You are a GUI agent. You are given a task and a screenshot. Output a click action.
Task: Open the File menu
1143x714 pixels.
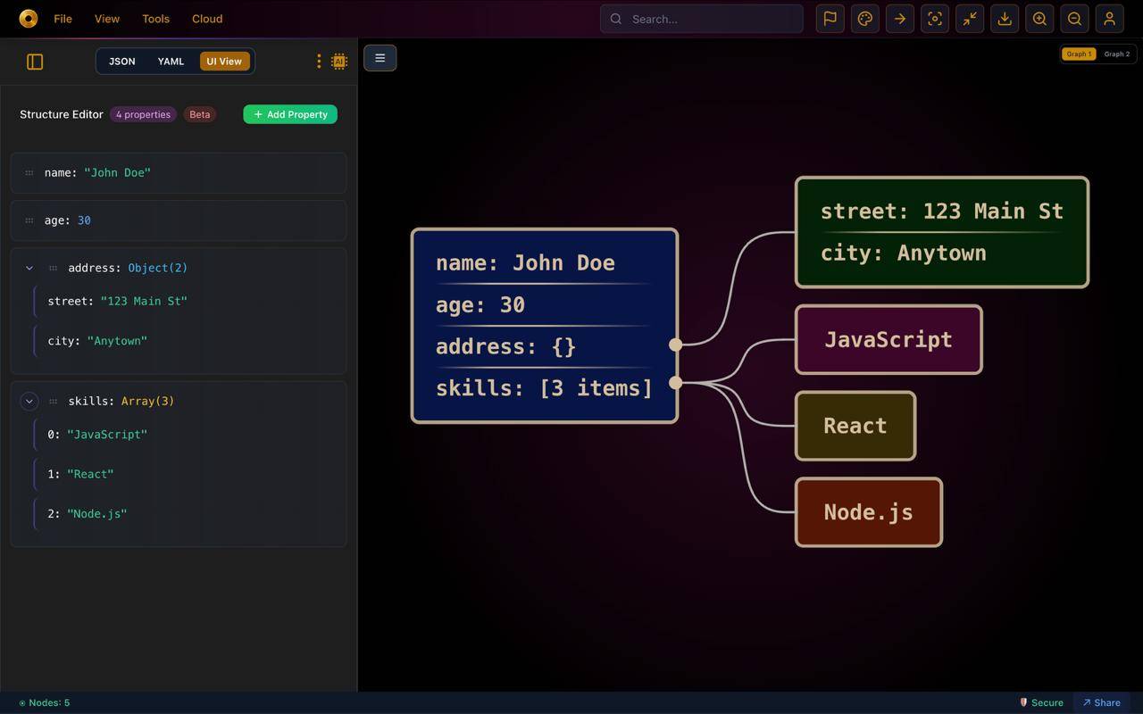tap(63, 19)
